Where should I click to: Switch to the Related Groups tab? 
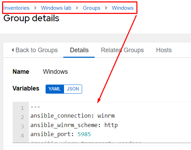click(x=122, y=50)
